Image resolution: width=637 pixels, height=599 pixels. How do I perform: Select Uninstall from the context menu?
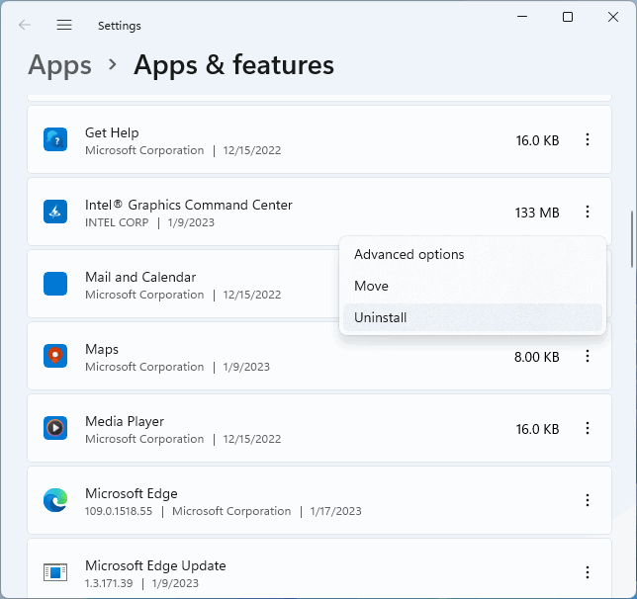[380, 317]
